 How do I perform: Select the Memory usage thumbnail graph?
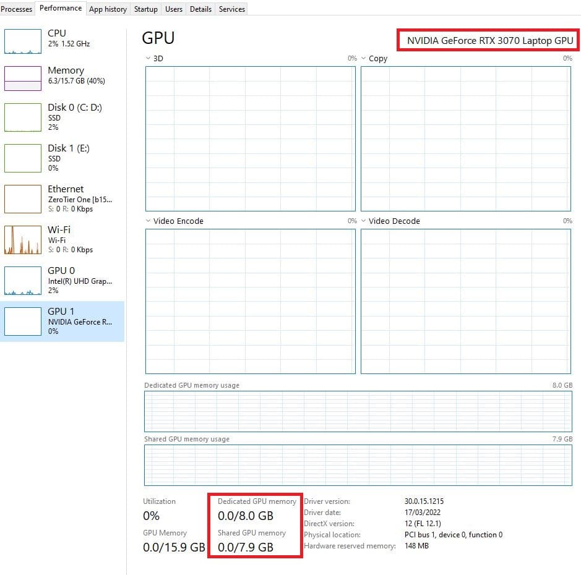[23, 79]
